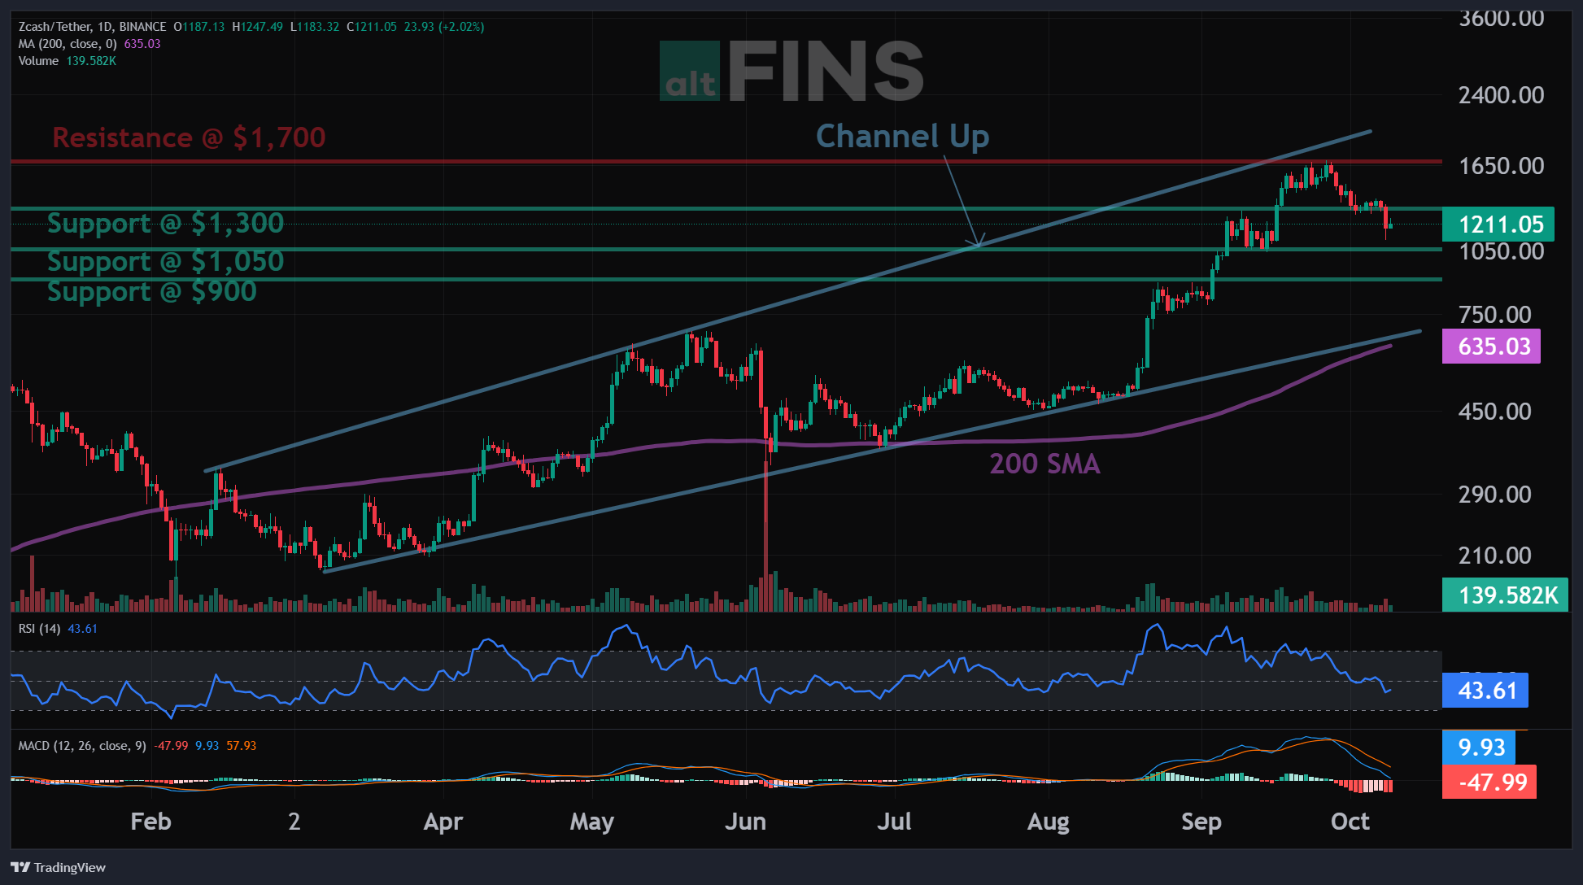Click the 200 MA value label 635.03
This screenshot has height=885, width=1583.
[x=1491, y=347]
